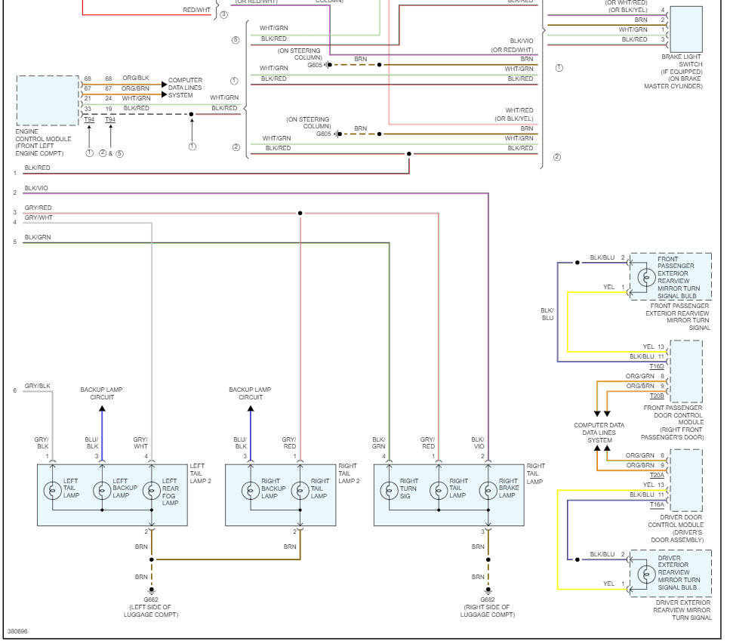Click the G662 ground symbol
Viewport: 730px width, 641px height.
(151, 590)
